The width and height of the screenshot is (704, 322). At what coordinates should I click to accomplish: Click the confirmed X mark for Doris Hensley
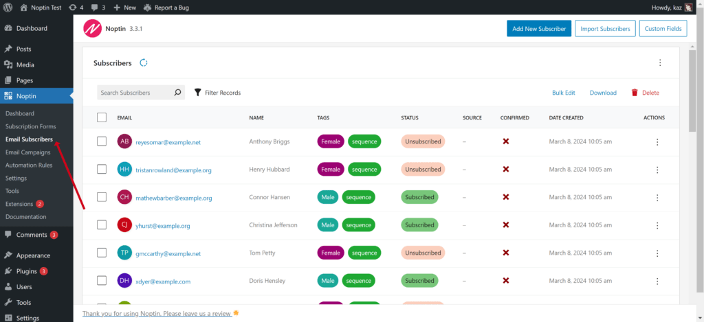(x=505, y=280)
